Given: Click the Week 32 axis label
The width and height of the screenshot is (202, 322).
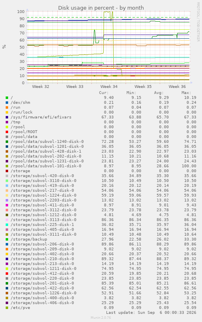Looking at the screenshot, I should [x=41, y=87].
